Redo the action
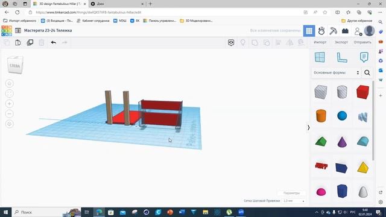386x217 pixels. (65, 43)
